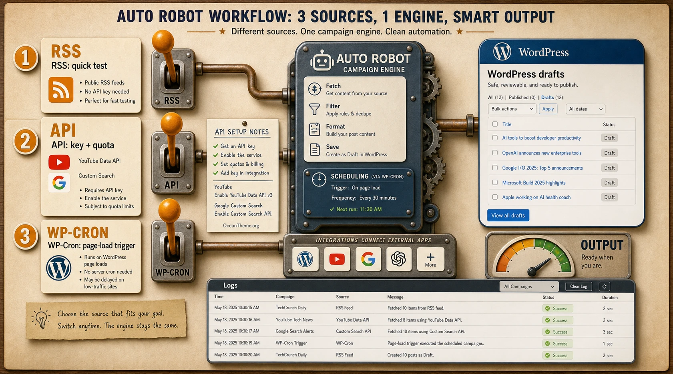Screen dimensions: 673x374
Task: Open the Microsoft Build 2025 highlights draft link
Action: click(534, 183)
